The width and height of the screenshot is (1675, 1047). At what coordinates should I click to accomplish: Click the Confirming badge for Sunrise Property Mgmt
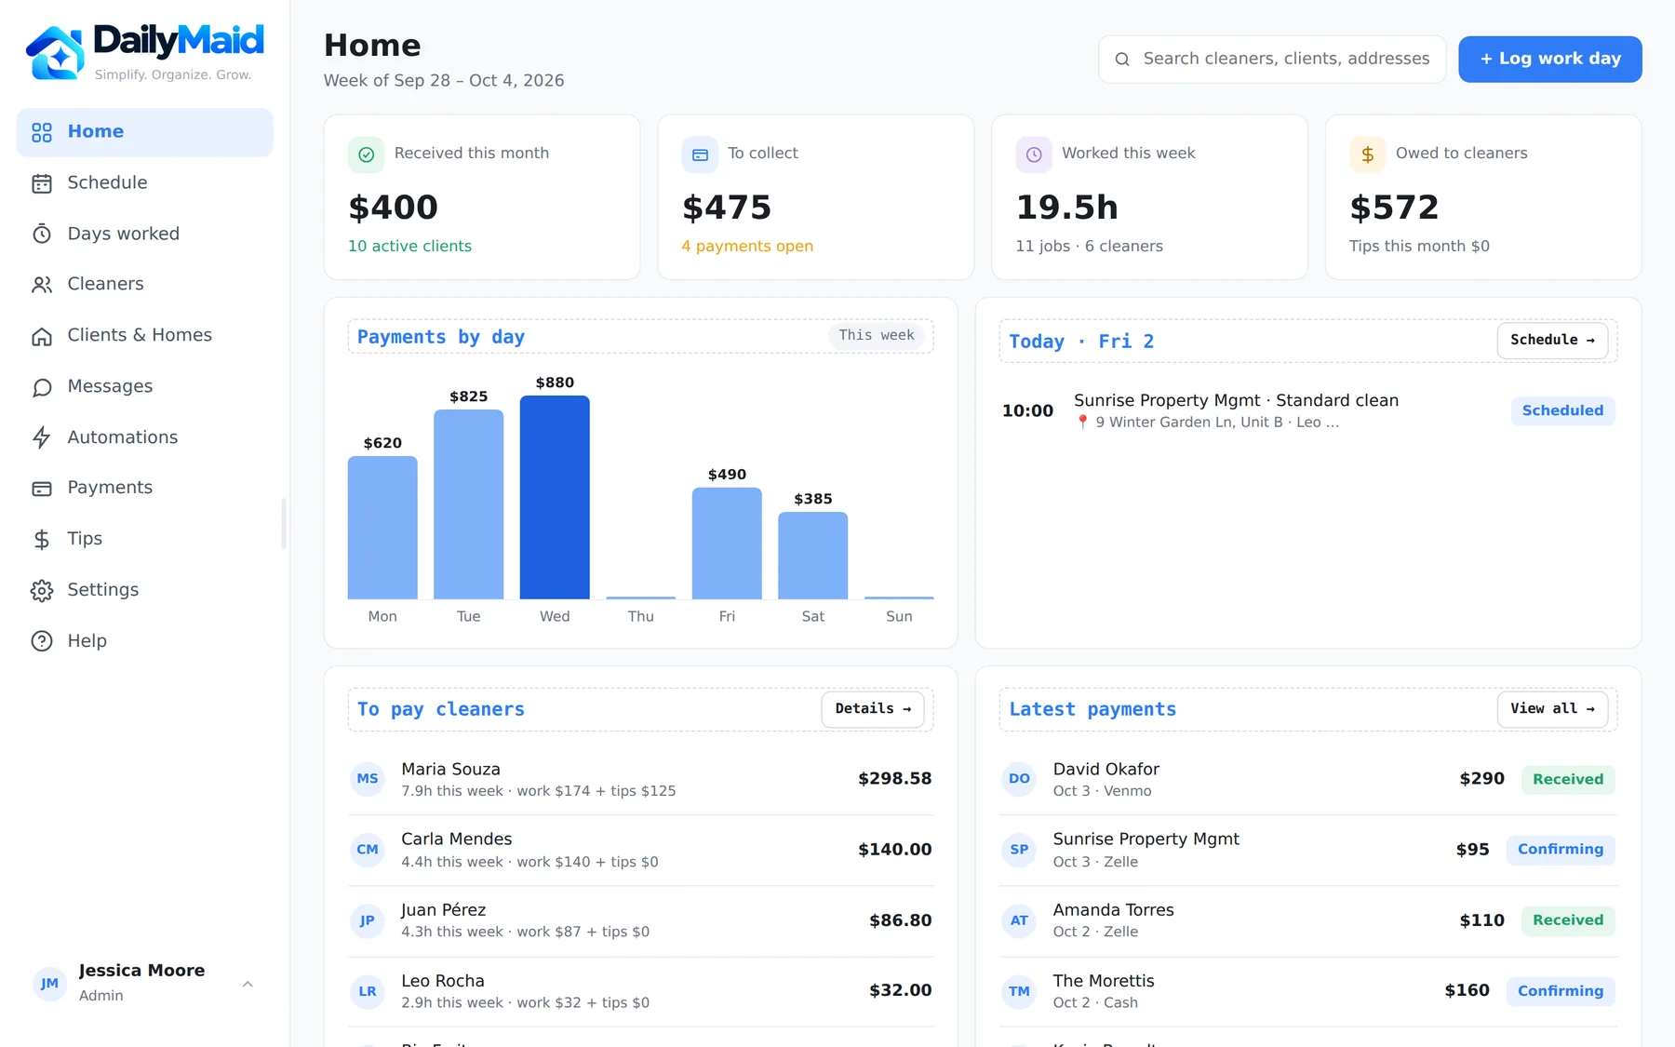point(1561,850)
